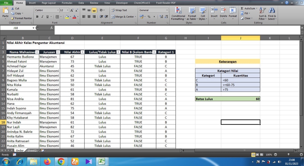The width and height of the screenshot is (304, 166).
Task: Click the top align icon
Action: (84, 10)
